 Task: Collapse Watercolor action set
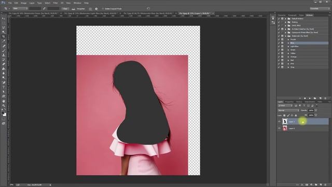point(286,36)
